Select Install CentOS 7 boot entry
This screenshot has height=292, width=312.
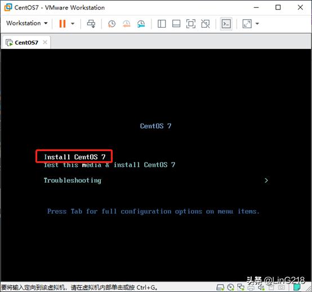click(x=74, y=157)
